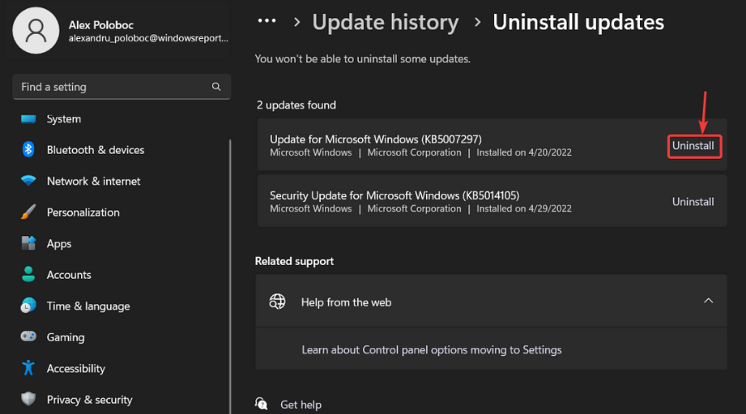
Task: Open Time & language settings
Action: 88,306
